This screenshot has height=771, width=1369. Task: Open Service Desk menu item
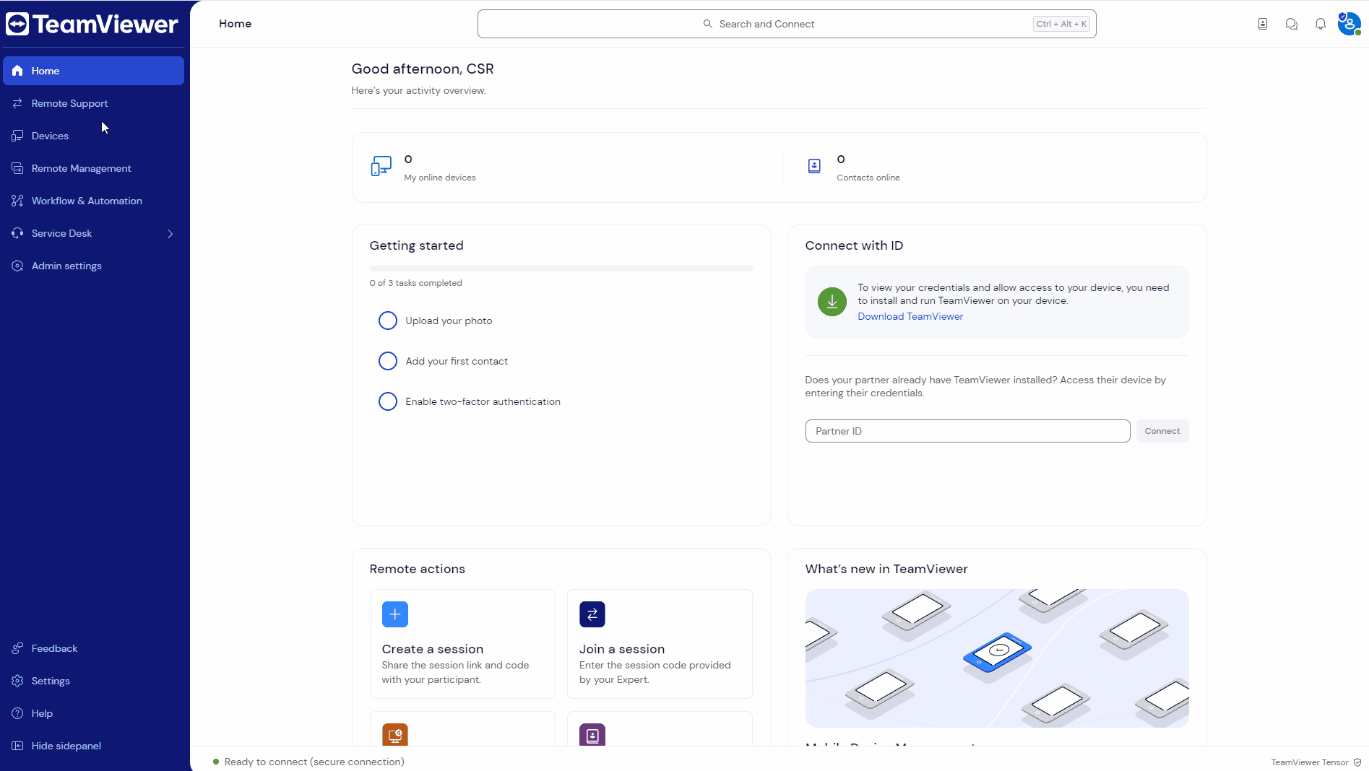(93, 233)
